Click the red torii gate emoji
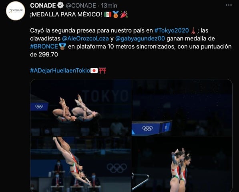This screenshot has height=192, width=239. coord(102,71)
